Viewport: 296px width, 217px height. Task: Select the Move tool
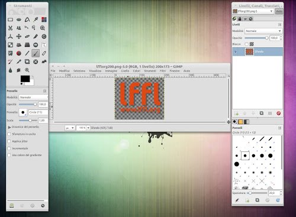coord(19,37)
